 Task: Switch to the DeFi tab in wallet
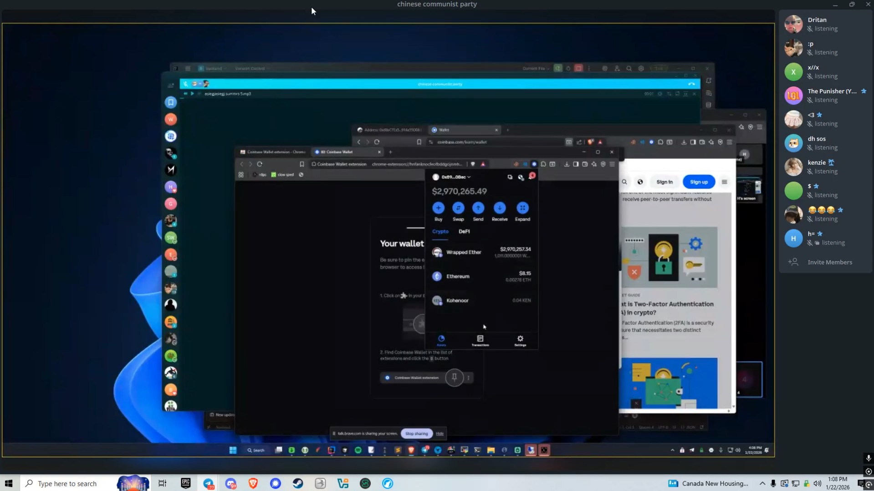[x=464, y=232]
